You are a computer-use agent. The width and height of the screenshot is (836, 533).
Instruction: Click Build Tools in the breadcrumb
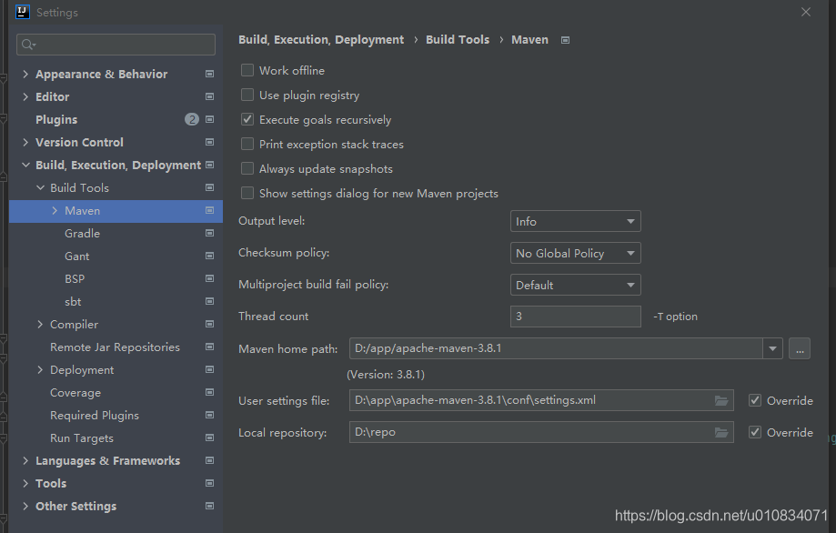(458, 39)
